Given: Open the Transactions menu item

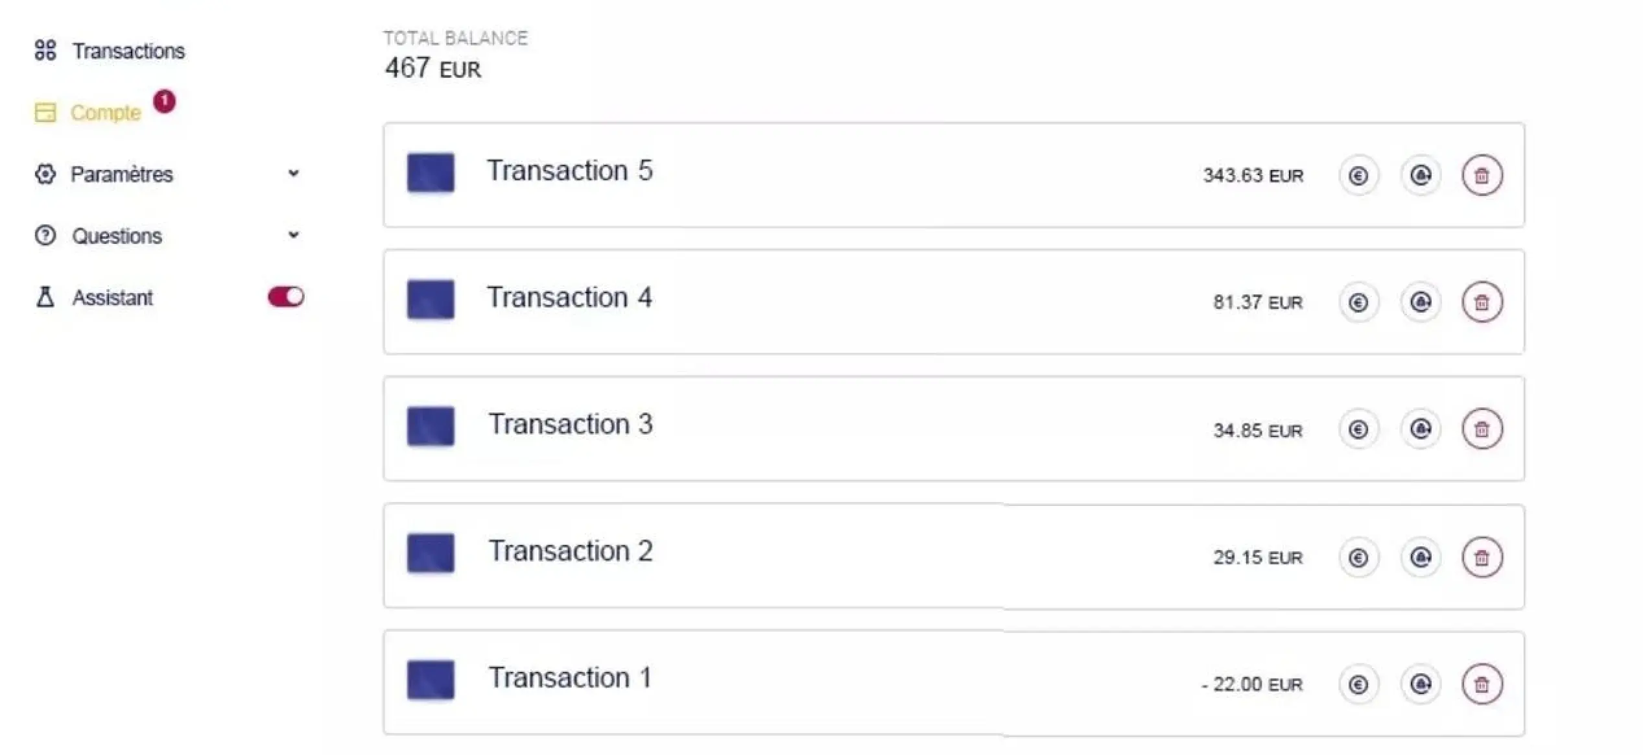Looking at the screenshot, I should pyautogui.click(x=128, y=51).
